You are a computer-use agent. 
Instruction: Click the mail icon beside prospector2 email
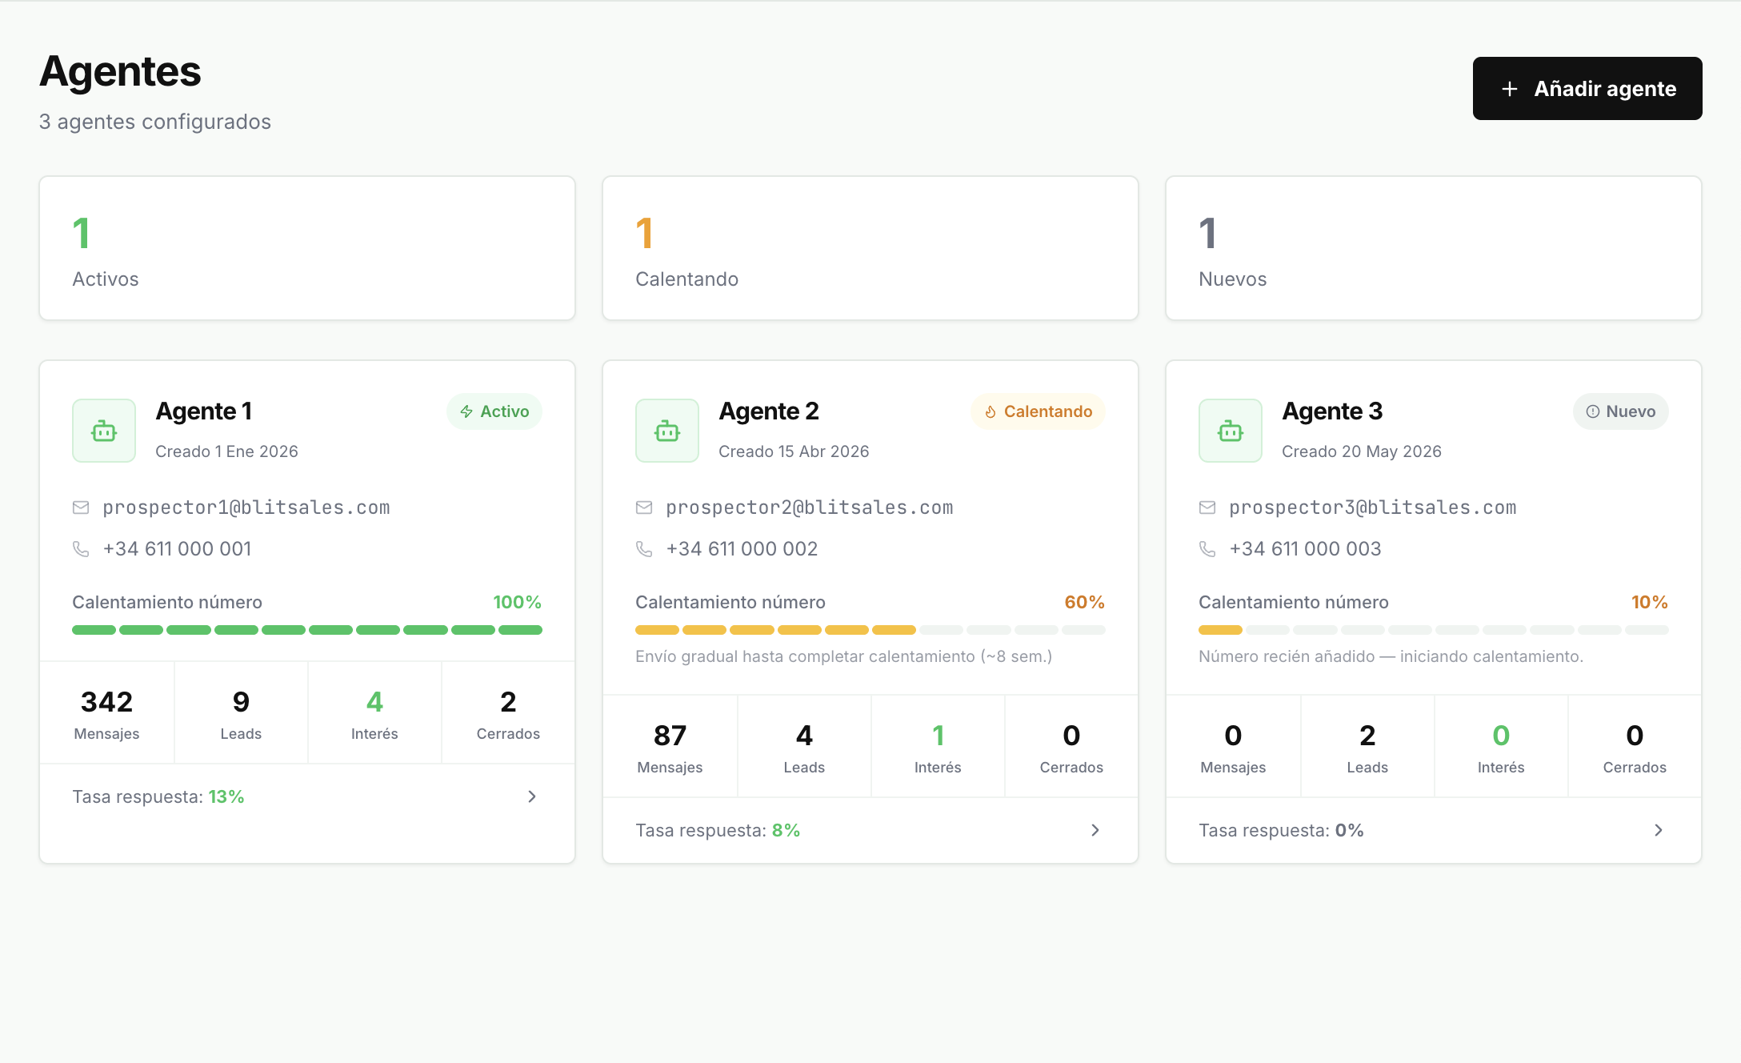(x=644, y=507)
